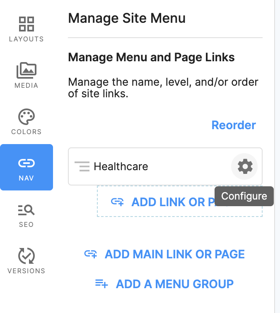Viewport: 280px width, 313px height.
Task: Switch to the VERSIONS tab label
Action: click(x=27, y=271)
